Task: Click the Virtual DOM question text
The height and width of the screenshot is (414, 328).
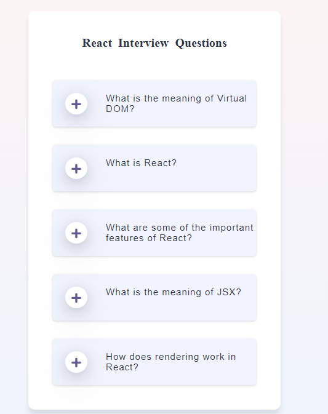Action: pos(176,103)
